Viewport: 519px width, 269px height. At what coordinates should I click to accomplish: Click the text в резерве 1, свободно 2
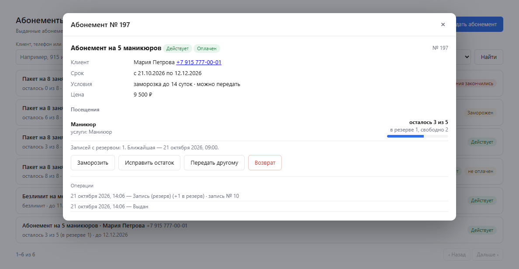419,130
